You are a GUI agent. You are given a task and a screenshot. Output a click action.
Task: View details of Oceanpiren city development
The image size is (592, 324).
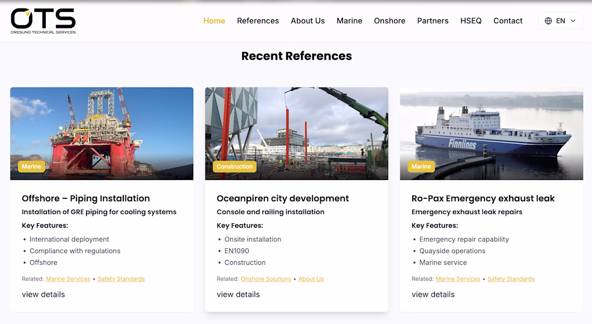(x=238, y=294)
